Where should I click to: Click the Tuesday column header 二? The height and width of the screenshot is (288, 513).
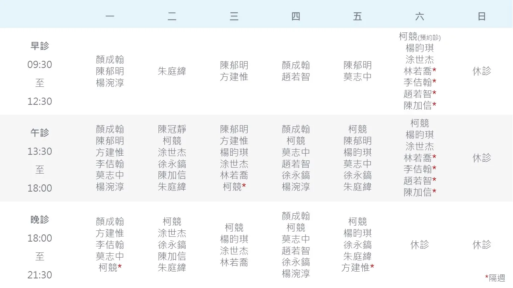tap(172, 16)
